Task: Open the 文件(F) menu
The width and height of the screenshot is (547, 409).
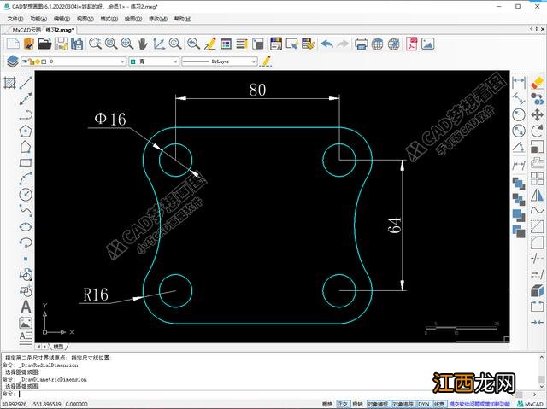Action: point(15,18)
